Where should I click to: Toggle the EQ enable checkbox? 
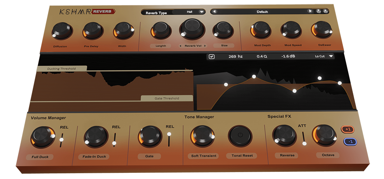coord(212,57)
